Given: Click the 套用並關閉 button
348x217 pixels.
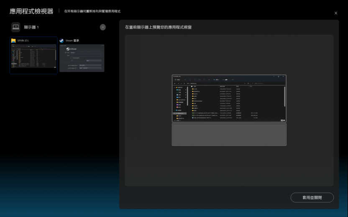Looking at the screenshot, I should [312, 197].
